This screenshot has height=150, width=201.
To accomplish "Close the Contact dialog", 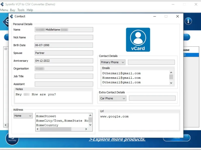I will 177,16.
